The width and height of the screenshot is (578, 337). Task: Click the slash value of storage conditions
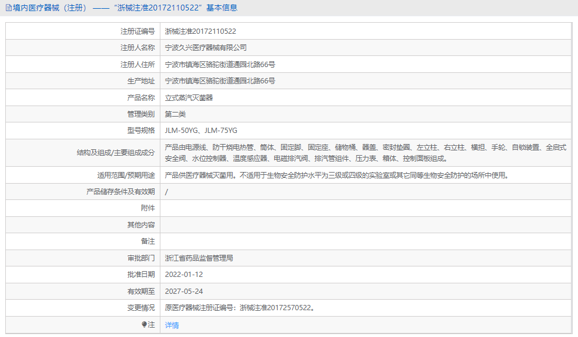pyautogui.click(x=166, y=192)
